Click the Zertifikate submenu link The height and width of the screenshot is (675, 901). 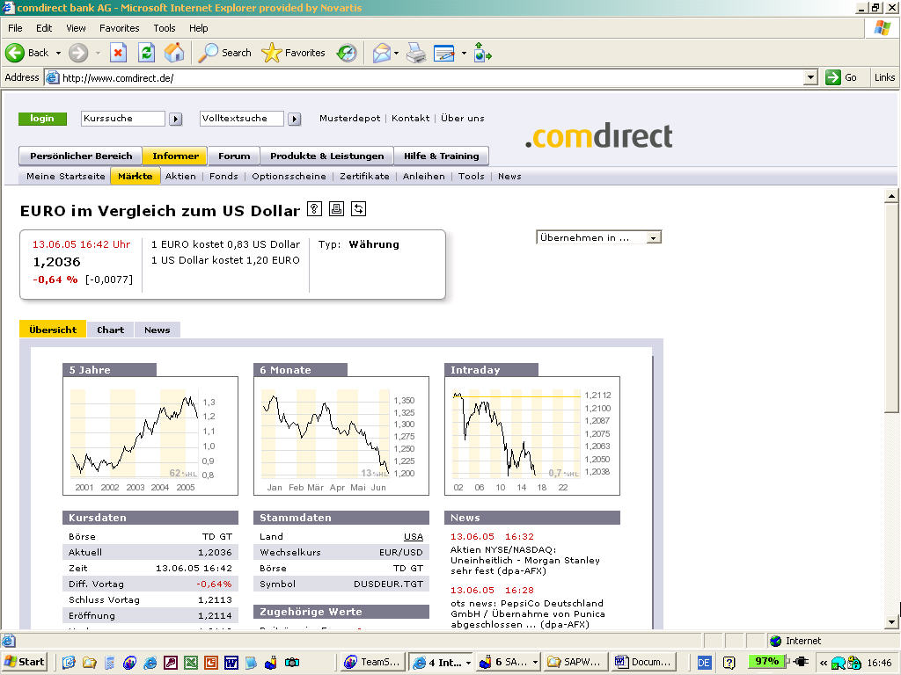pyautogui.click(x=364, y=176)
